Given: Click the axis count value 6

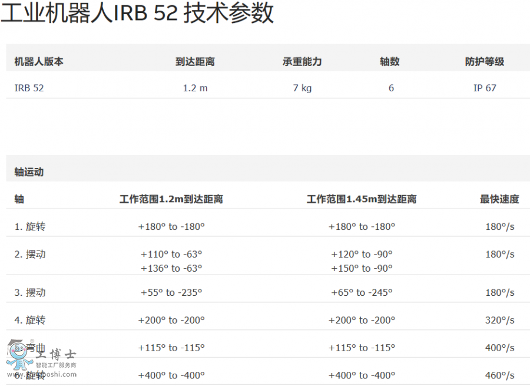Looking at the screenshot, I should click(x=391, y=88).
